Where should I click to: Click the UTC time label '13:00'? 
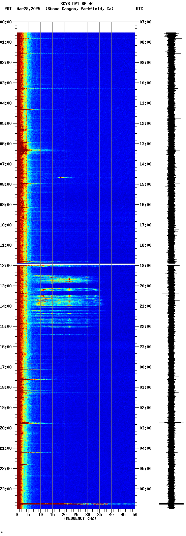pyautogui.click(x=146, y=144)
